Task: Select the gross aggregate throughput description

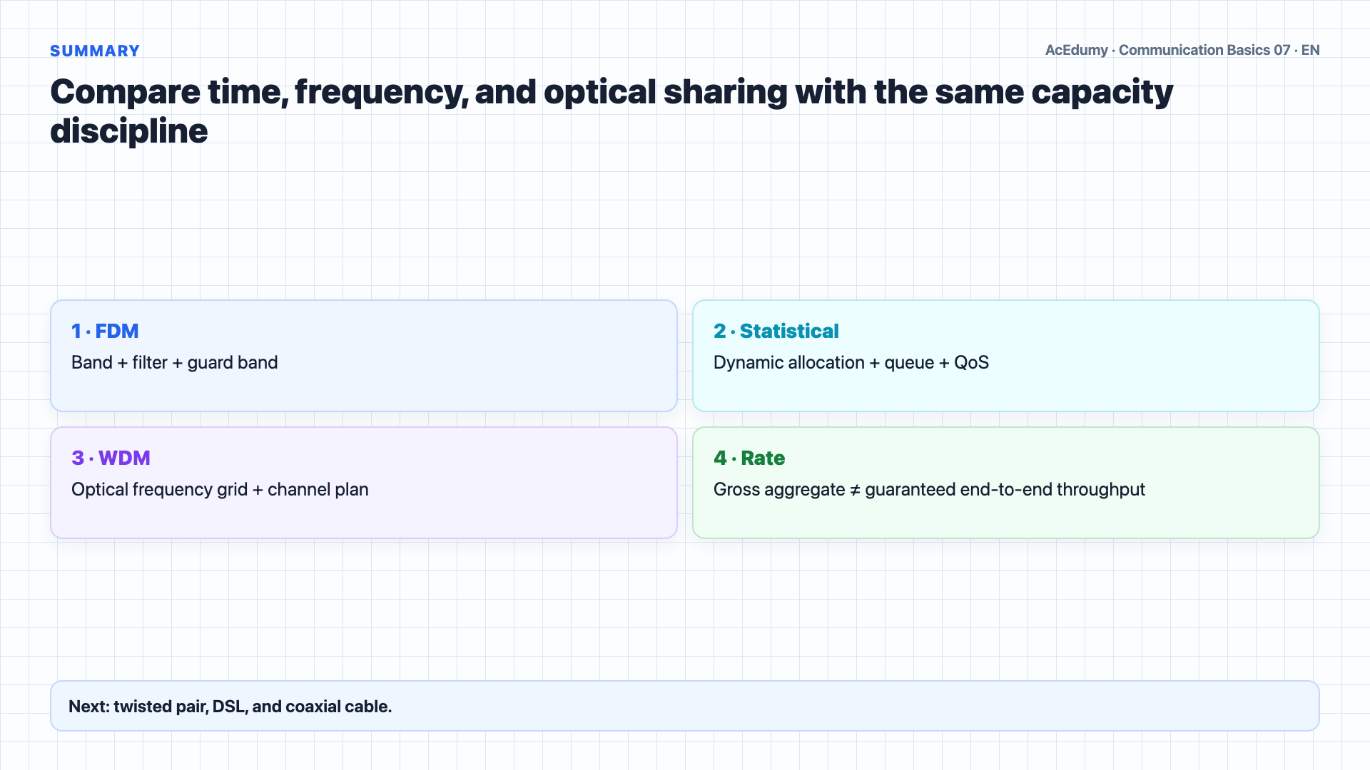Action: [x=929, y=489]
